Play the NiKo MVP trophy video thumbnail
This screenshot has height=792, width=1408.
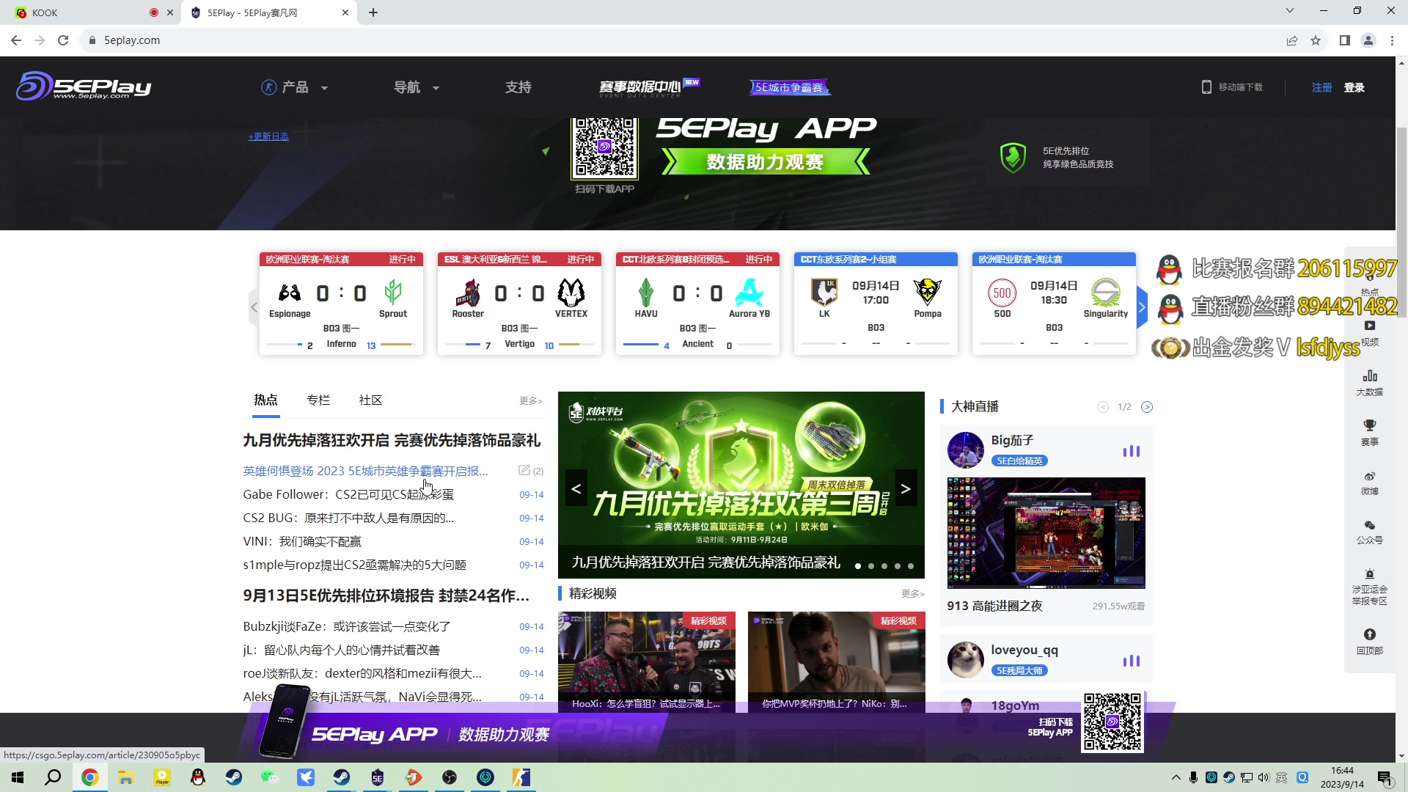click(x=836, y=662)
